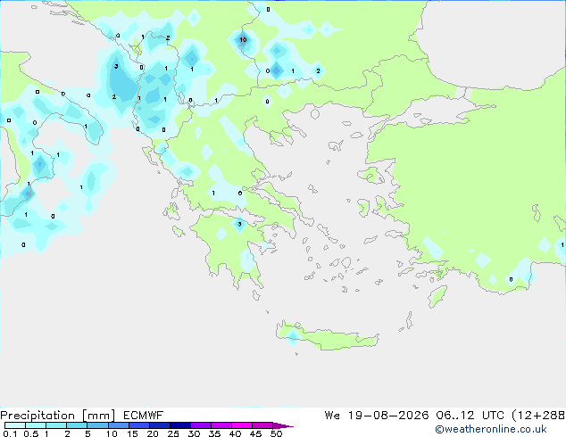Screen dimensions: 566x437
Task: Click the '45' legend scale label
Action: pyautogui.click(x=255, y=433)
